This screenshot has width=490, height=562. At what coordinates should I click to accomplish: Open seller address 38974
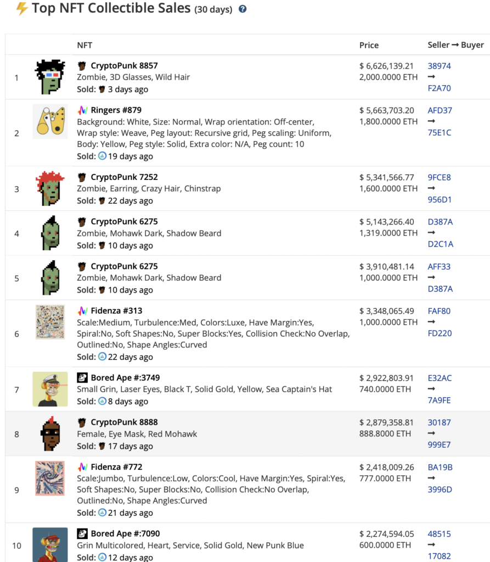[x=439, y=66]
